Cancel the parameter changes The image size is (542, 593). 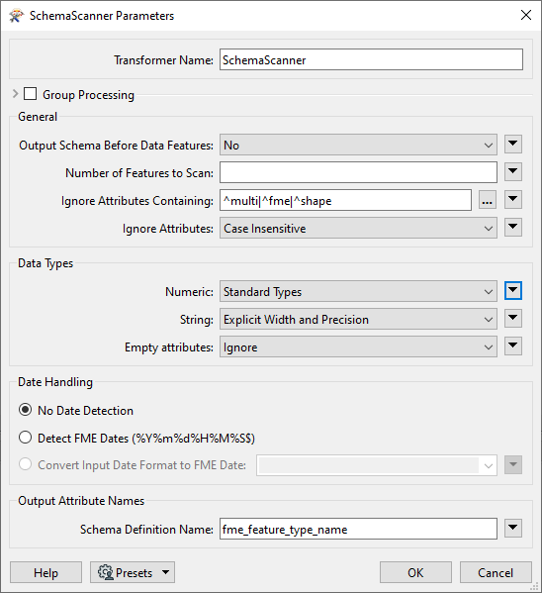pyautogui.click(x=496, y=572)
